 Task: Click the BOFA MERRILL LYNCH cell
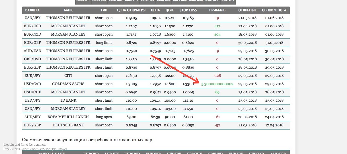coord(68,117)
